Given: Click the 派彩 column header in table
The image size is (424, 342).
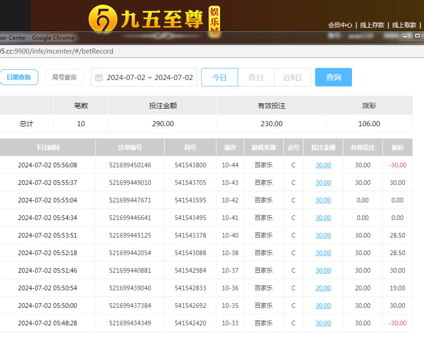Looking at the screenshot, I should pos(397,147).
